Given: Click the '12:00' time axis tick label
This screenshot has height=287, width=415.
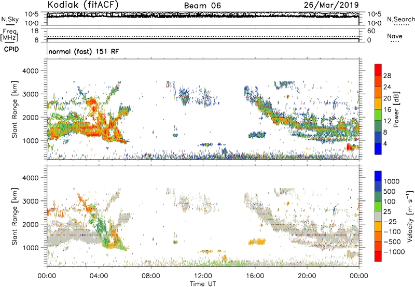Looking at the screenshot, I should click(203, 276).
